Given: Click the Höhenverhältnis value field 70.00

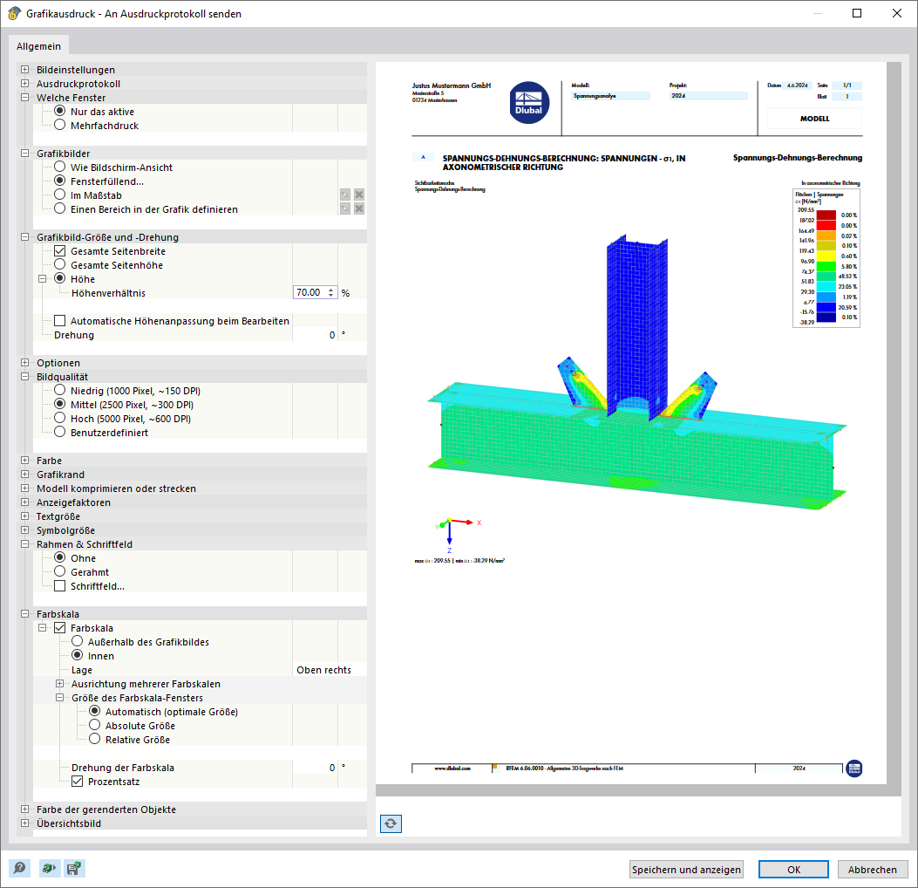Looking at the screenshot, I should [x=309, y=292].
